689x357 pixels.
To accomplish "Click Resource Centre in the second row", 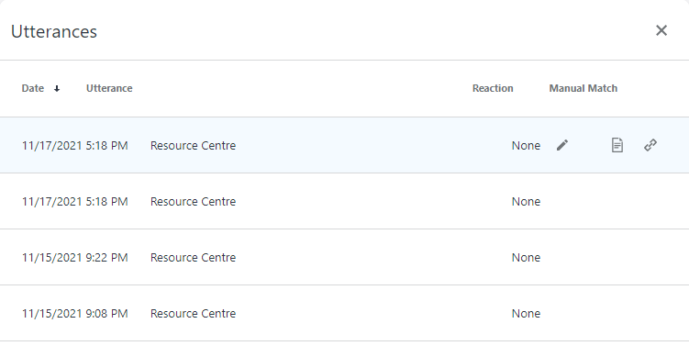I will tap(193, 201).
